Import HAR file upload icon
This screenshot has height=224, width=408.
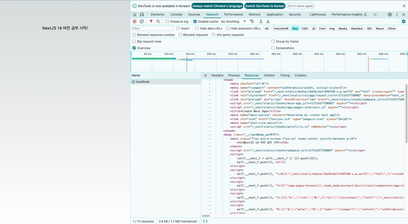click(x=261, y=21)
